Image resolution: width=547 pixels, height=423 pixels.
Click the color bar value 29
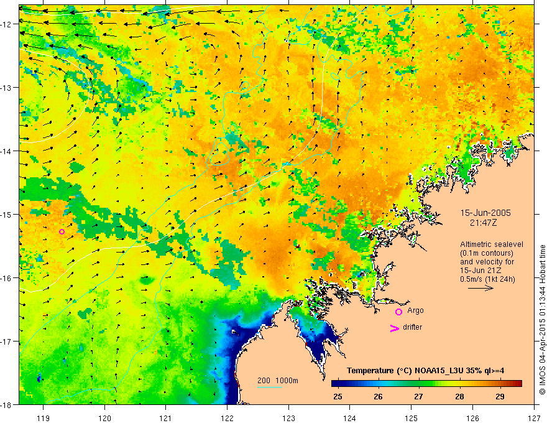[x=500, y=396]
